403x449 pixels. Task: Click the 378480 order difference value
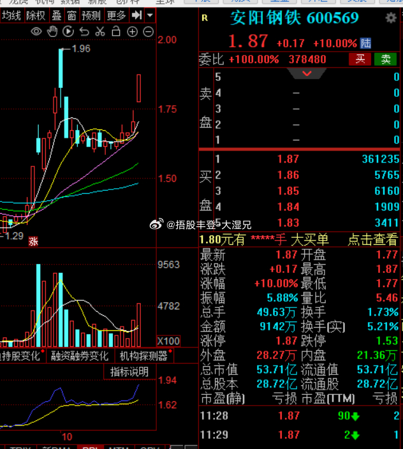click(x=307, y=59)
